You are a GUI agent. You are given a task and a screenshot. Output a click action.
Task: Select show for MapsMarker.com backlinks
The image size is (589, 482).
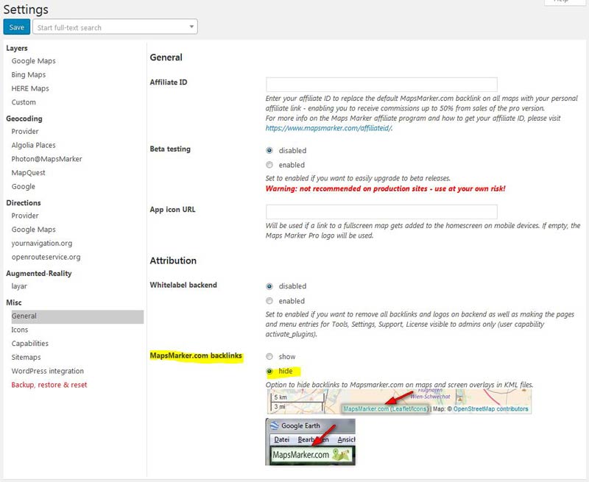tap(269, 356)
